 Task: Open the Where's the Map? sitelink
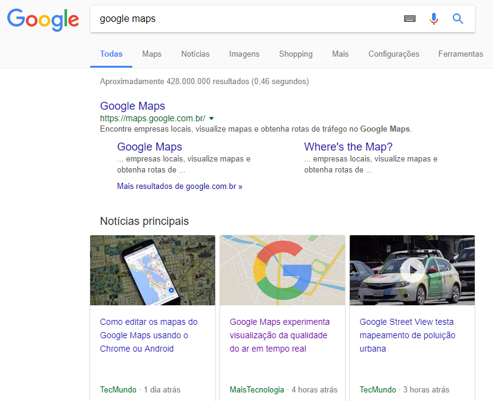pyautogui.click(x=348, y=147)
